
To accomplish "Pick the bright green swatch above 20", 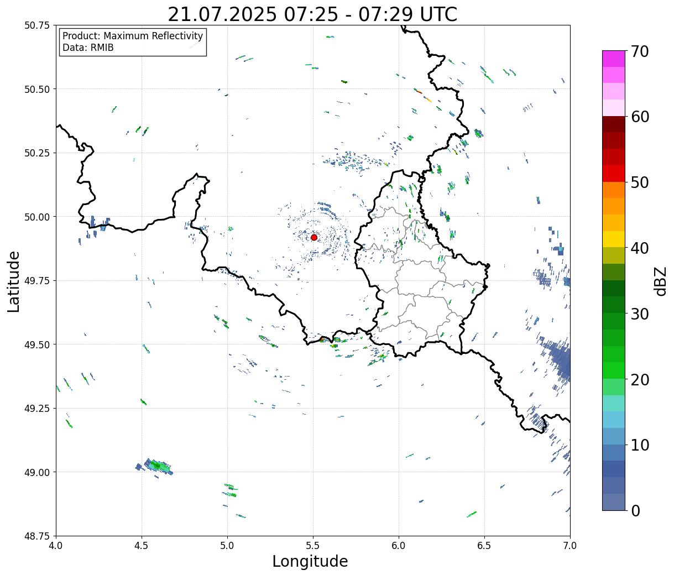I will coord(614,370).
